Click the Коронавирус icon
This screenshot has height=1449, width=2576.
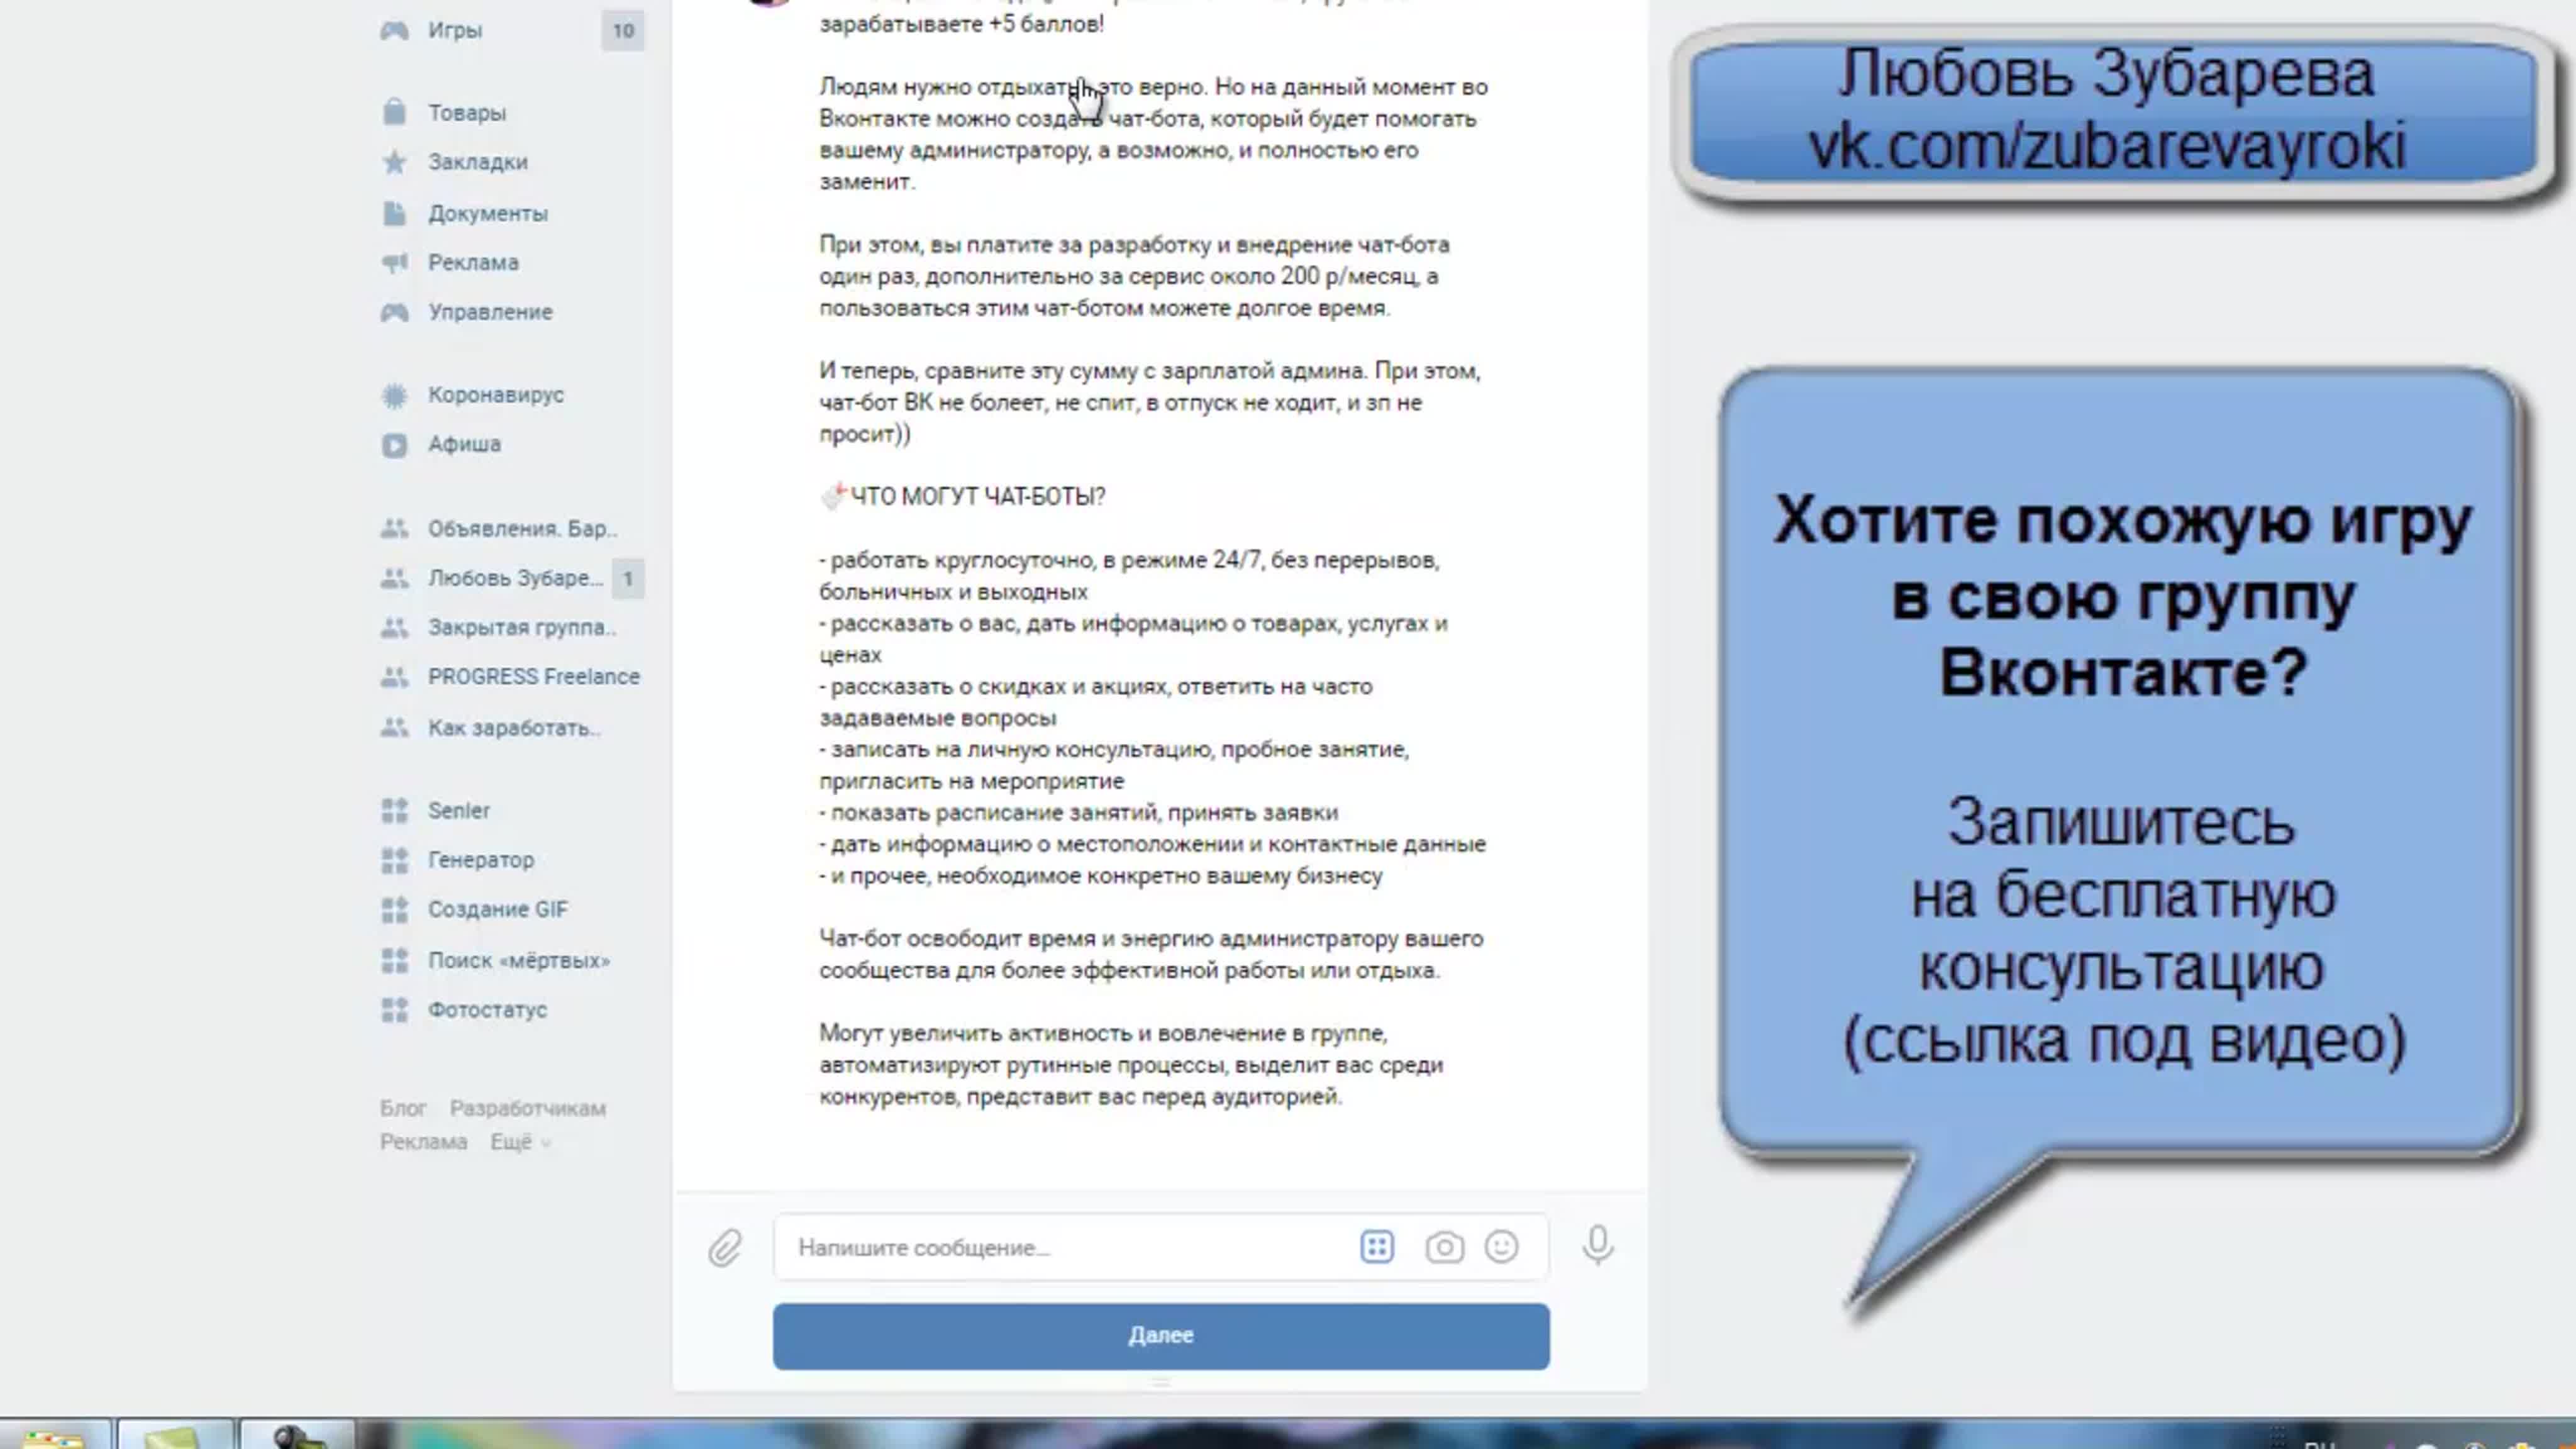(x=394, y=395)
